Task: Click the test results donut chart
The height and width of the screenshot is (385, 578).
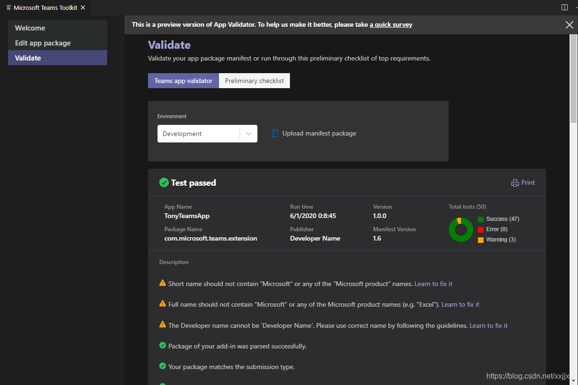Action: (x=461, y=230)
